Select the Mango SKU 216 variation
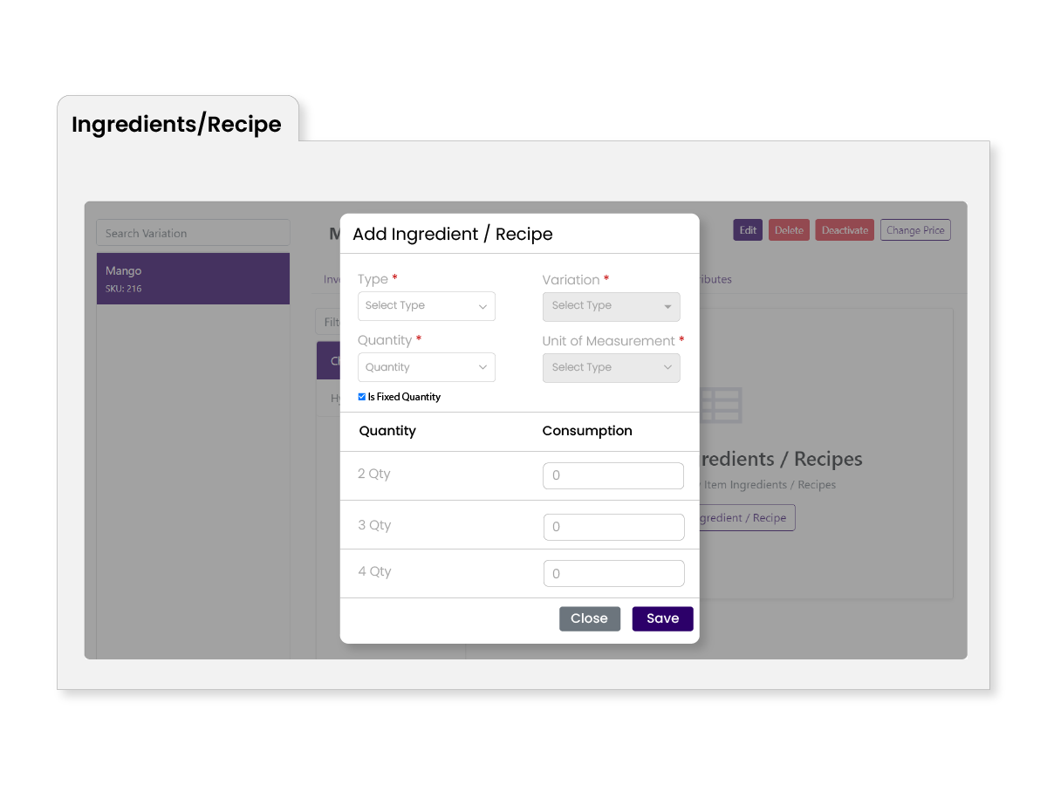This screenshot has width=1047, height=785. (x=193, y=278)
